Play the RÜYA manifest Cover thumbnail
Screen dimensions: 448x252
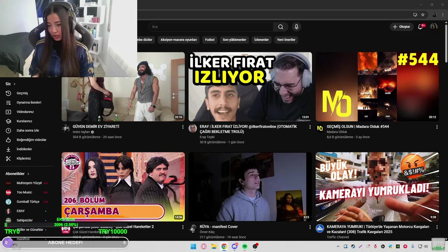point(250,187)
